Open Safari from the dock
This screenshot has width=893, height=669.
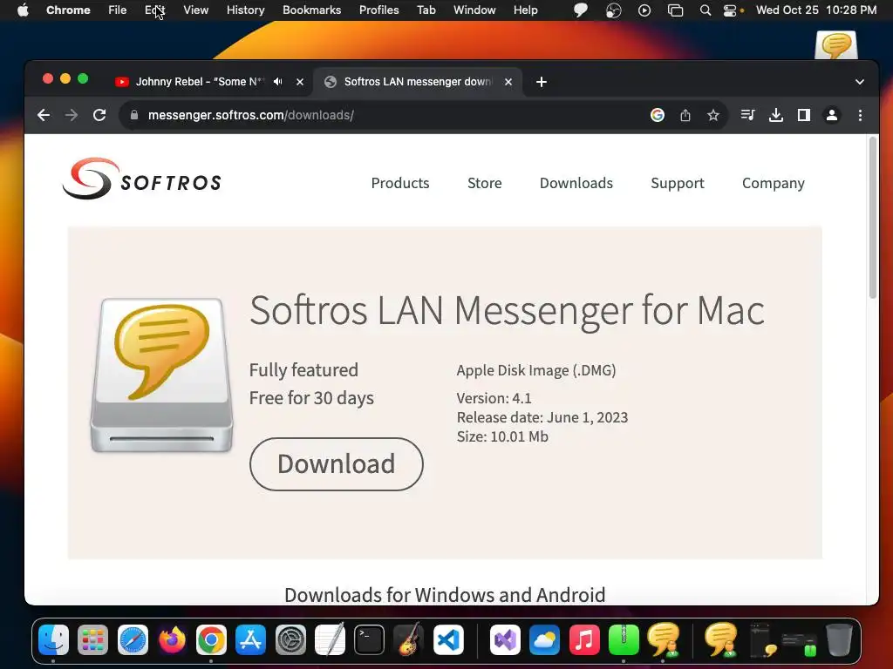(x=133, y=639)
